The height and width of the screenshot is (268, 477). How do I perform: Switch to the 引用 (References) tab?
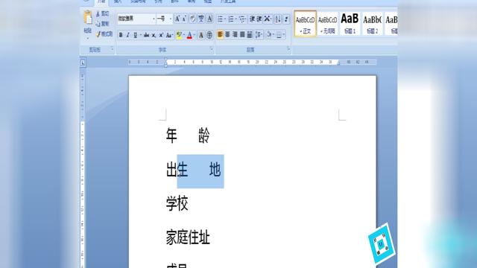tap(158, 1)
